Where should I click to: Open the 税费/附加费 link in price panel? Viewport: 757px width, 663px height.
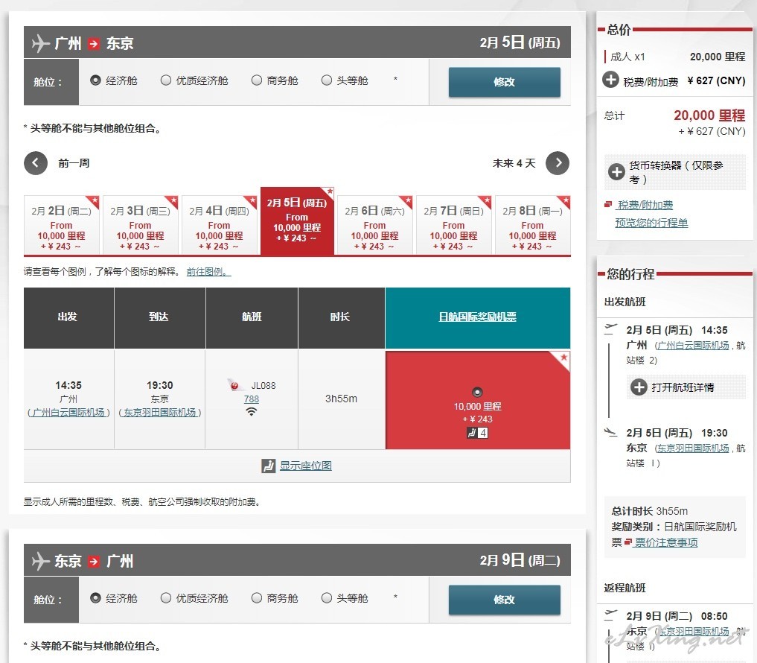click(645, 205)
